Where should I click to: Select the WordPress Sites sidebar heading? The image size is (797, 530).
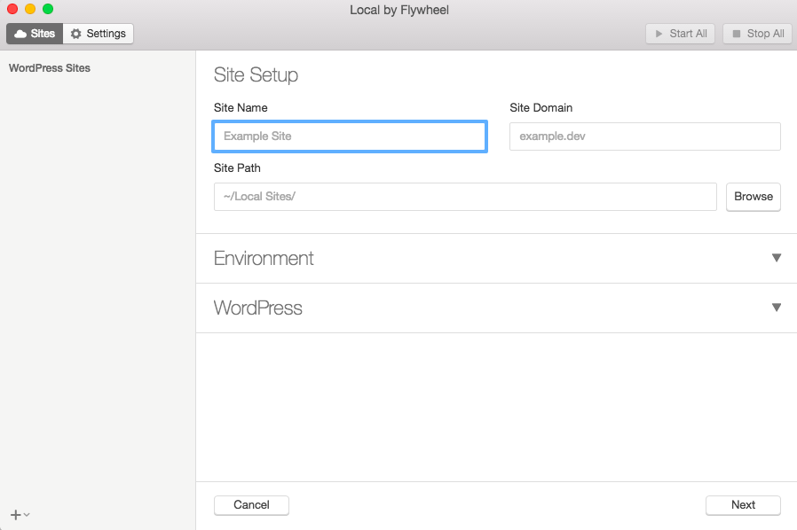coord(50,68)
